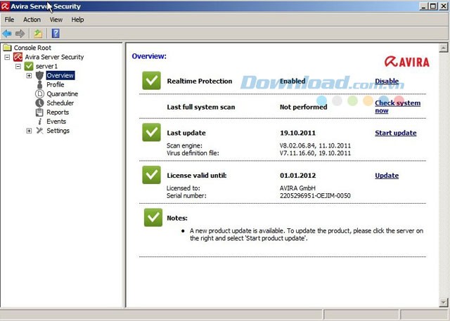The image size is (450, 321).
Task: Click the serial number 2205296951-OEJIM-0050
Action: 315,196
